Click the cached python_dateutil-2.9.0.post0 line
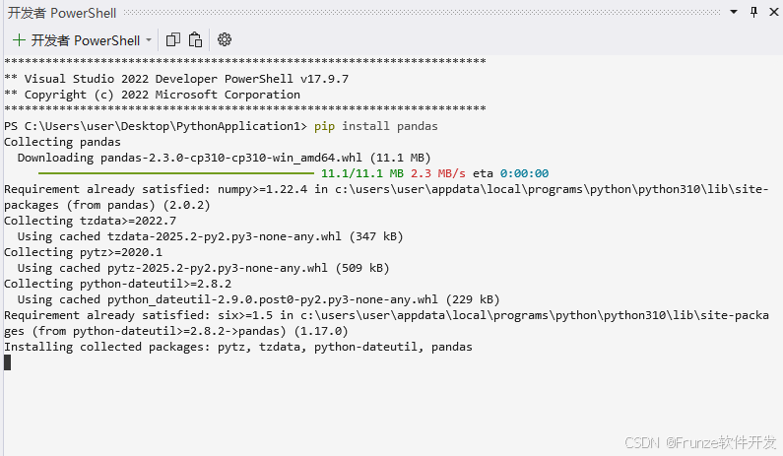 pos(258,299)
